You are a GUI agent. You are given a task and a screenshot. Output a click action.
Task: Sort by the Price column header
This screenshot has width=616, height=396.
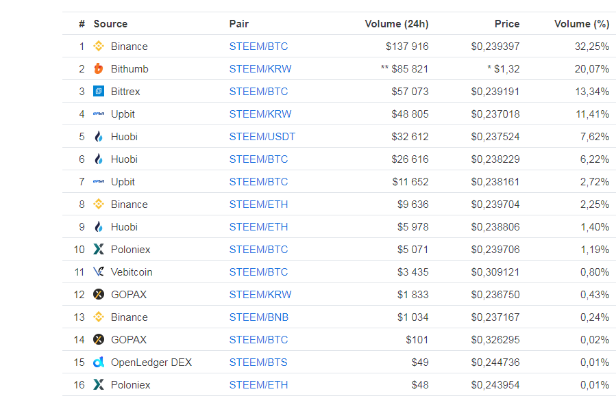pyautogui.click(x=507, y=24)
